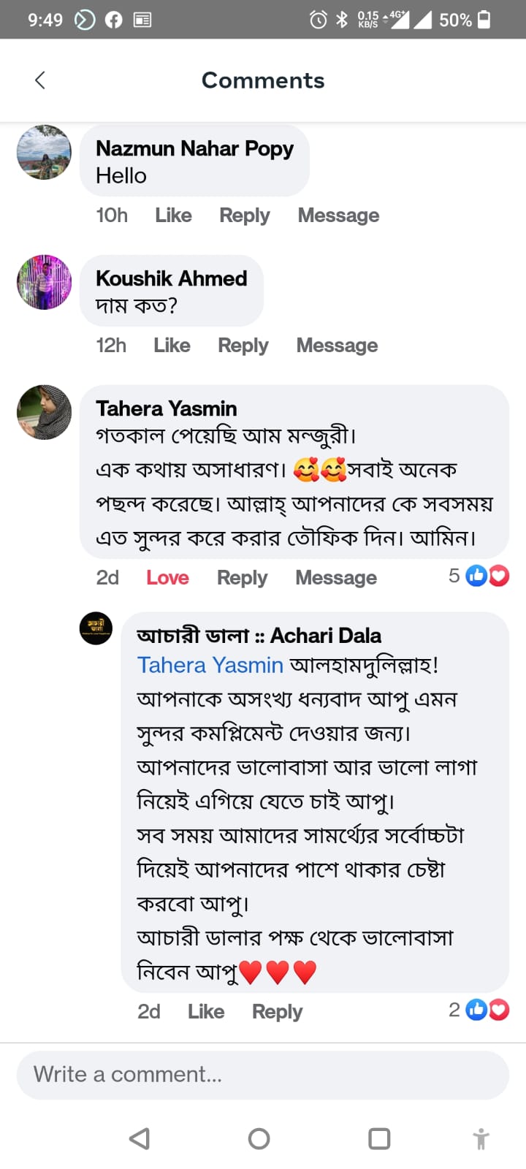Open Tahera Yasmin's profile picture
The width and height of the screenshot is (526, 1169).
click(45, 413)
